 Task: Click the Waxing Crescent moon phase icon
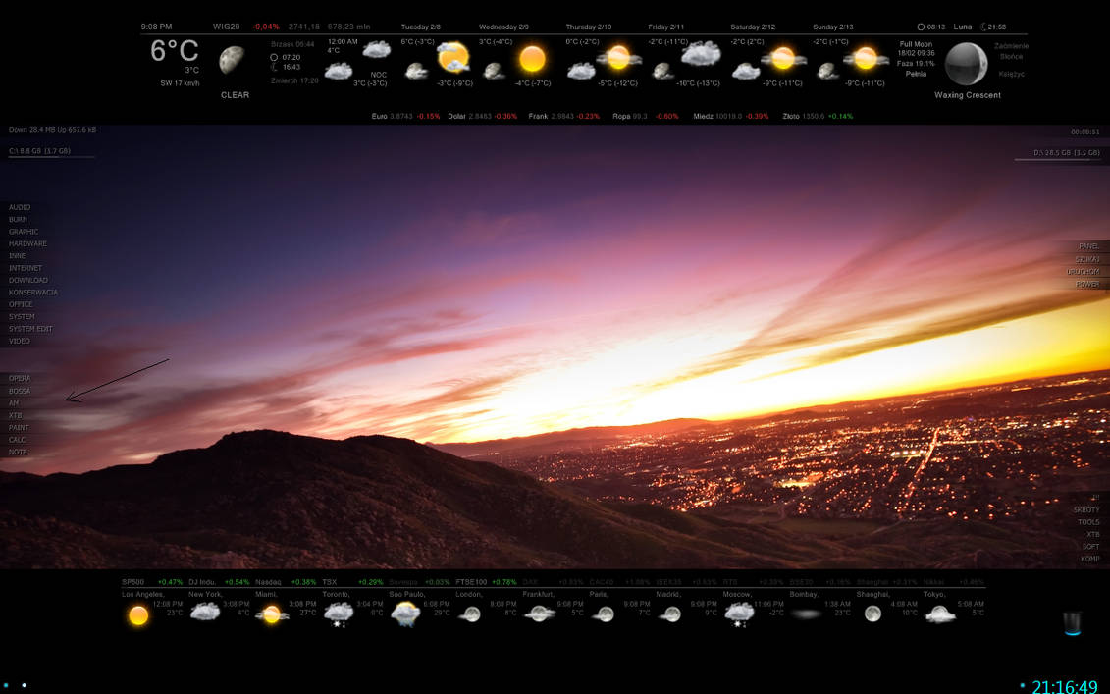(967, 64)
